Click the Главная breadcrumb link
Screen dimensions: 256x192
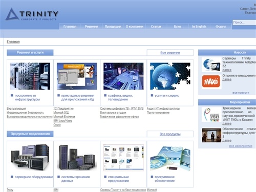[13, 41]
